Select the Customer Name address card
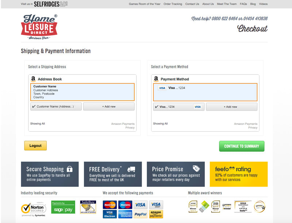The height and width of the screenshot is (223, 292). click(82, 92)
